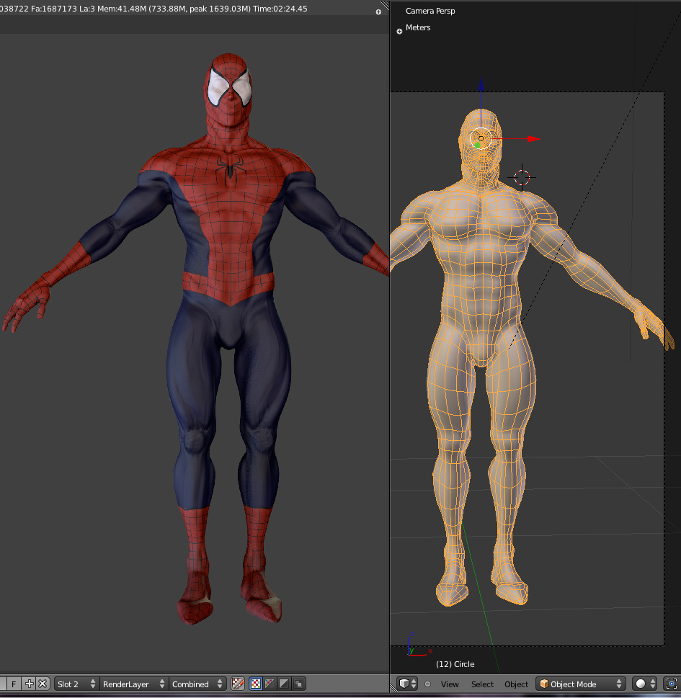Click the image paint brush mode icon
Image resolution: width=681 pixels, height=698 pixels.
point(239,684)
